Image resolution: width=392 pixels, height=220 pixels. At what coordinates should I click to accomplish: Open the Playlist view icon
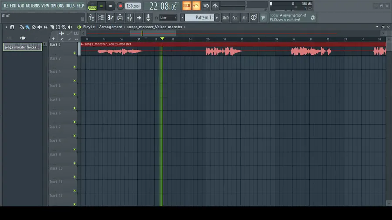click(120, 18)
